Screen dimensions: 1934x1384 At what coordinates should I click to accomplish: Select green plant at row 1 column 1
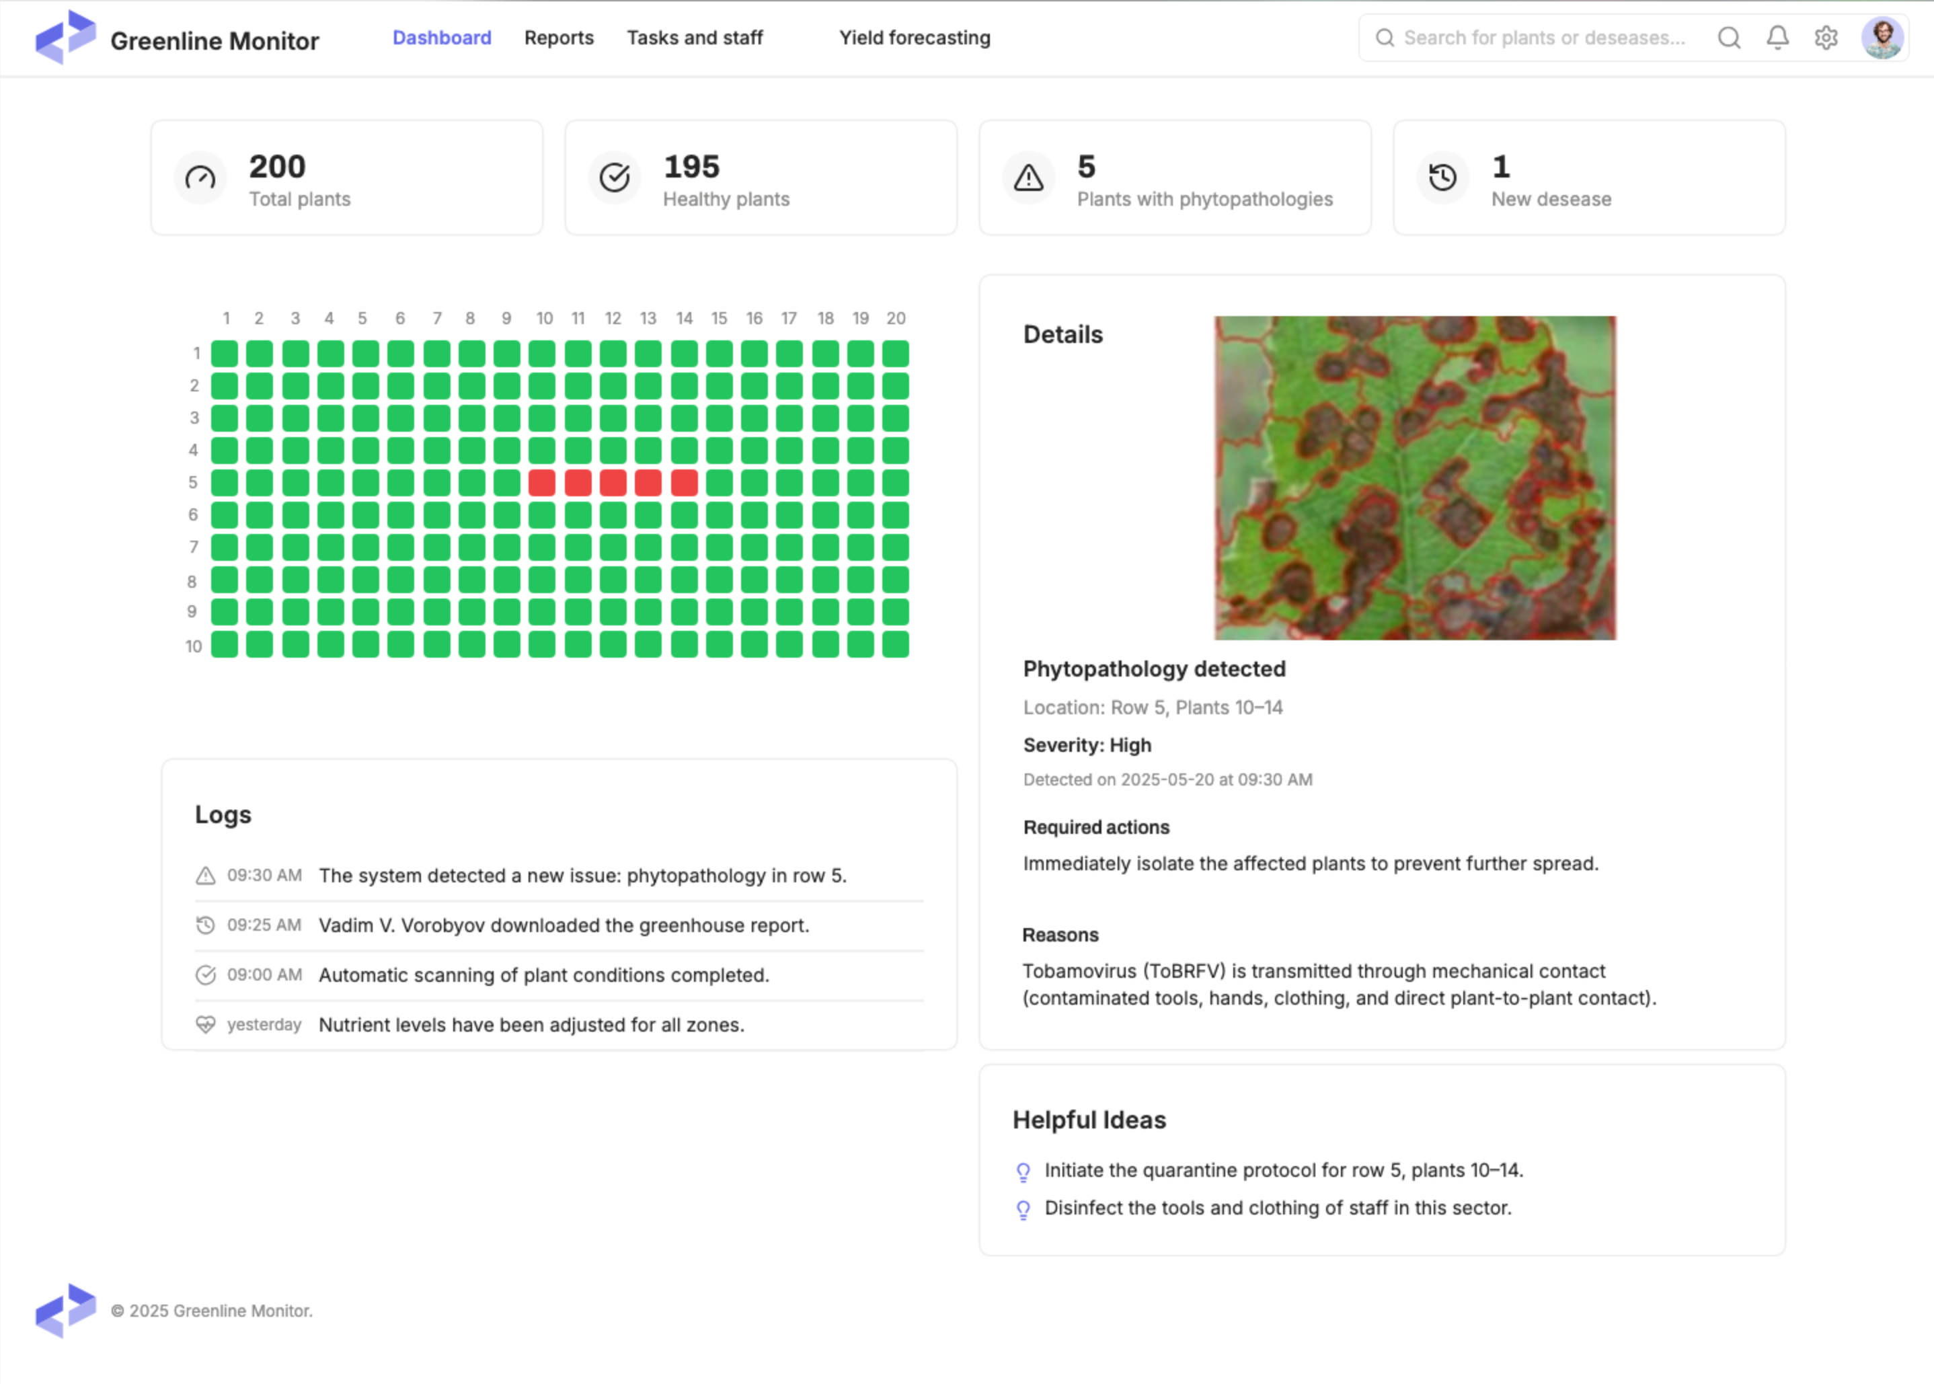pyautogui.click(x=225, y=353)
